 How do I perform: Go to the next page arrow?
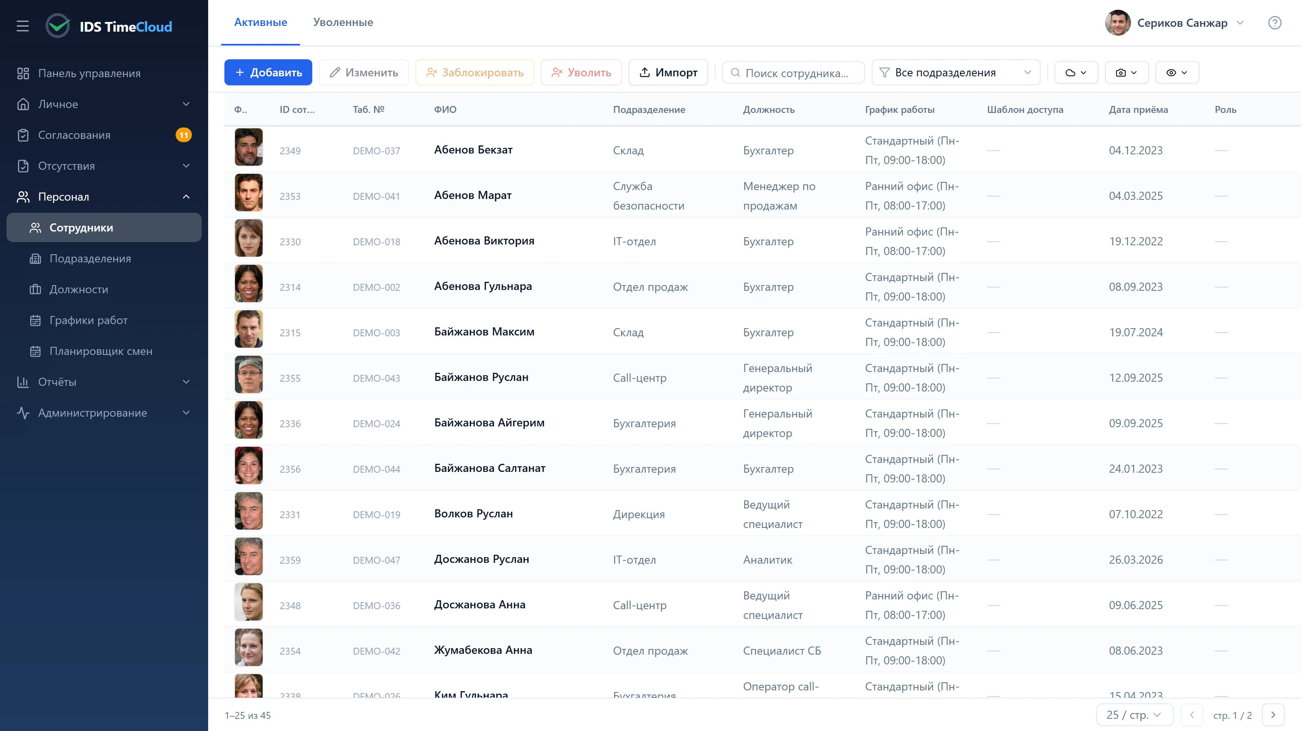[1273, 715]
